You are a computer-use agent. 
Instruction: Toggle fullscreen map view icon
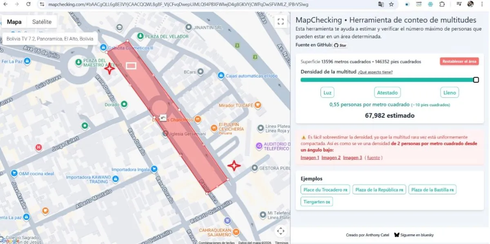(281, 22)
